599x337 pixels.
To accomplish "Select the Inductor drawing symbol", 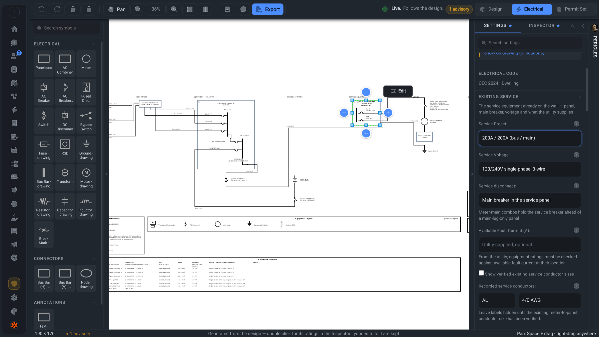I will click(x=86, y=206).
